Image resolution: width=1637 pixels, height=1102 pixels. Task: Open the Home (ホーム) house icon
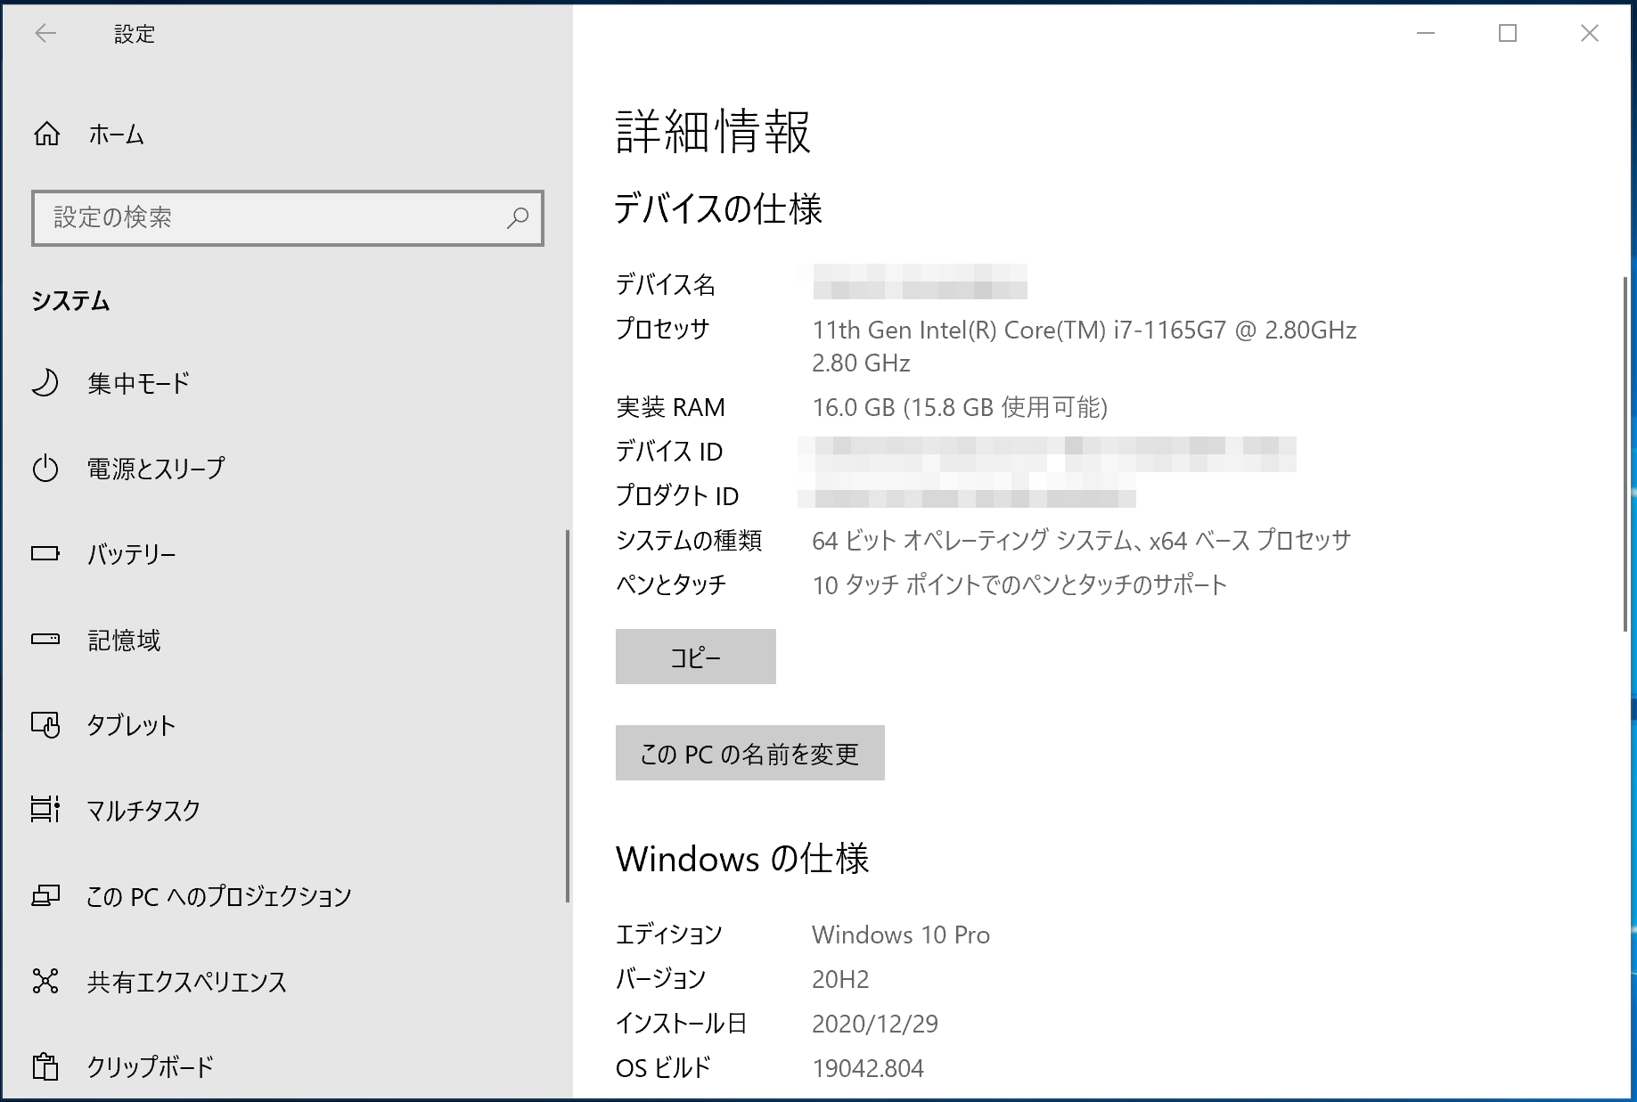point(47,134)
